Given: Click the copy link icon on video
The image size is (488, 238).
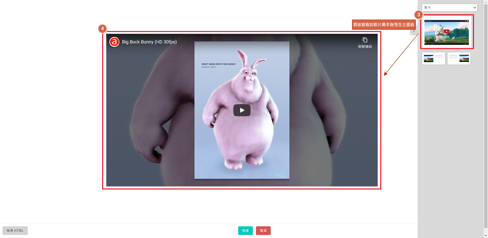Looking at the screenshot, I should point(365,40).
